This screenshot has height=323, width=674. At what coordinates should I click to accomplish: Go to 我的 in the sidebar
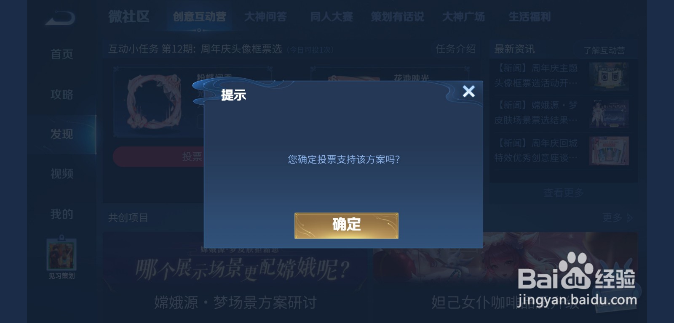click(x=62, y=214)
